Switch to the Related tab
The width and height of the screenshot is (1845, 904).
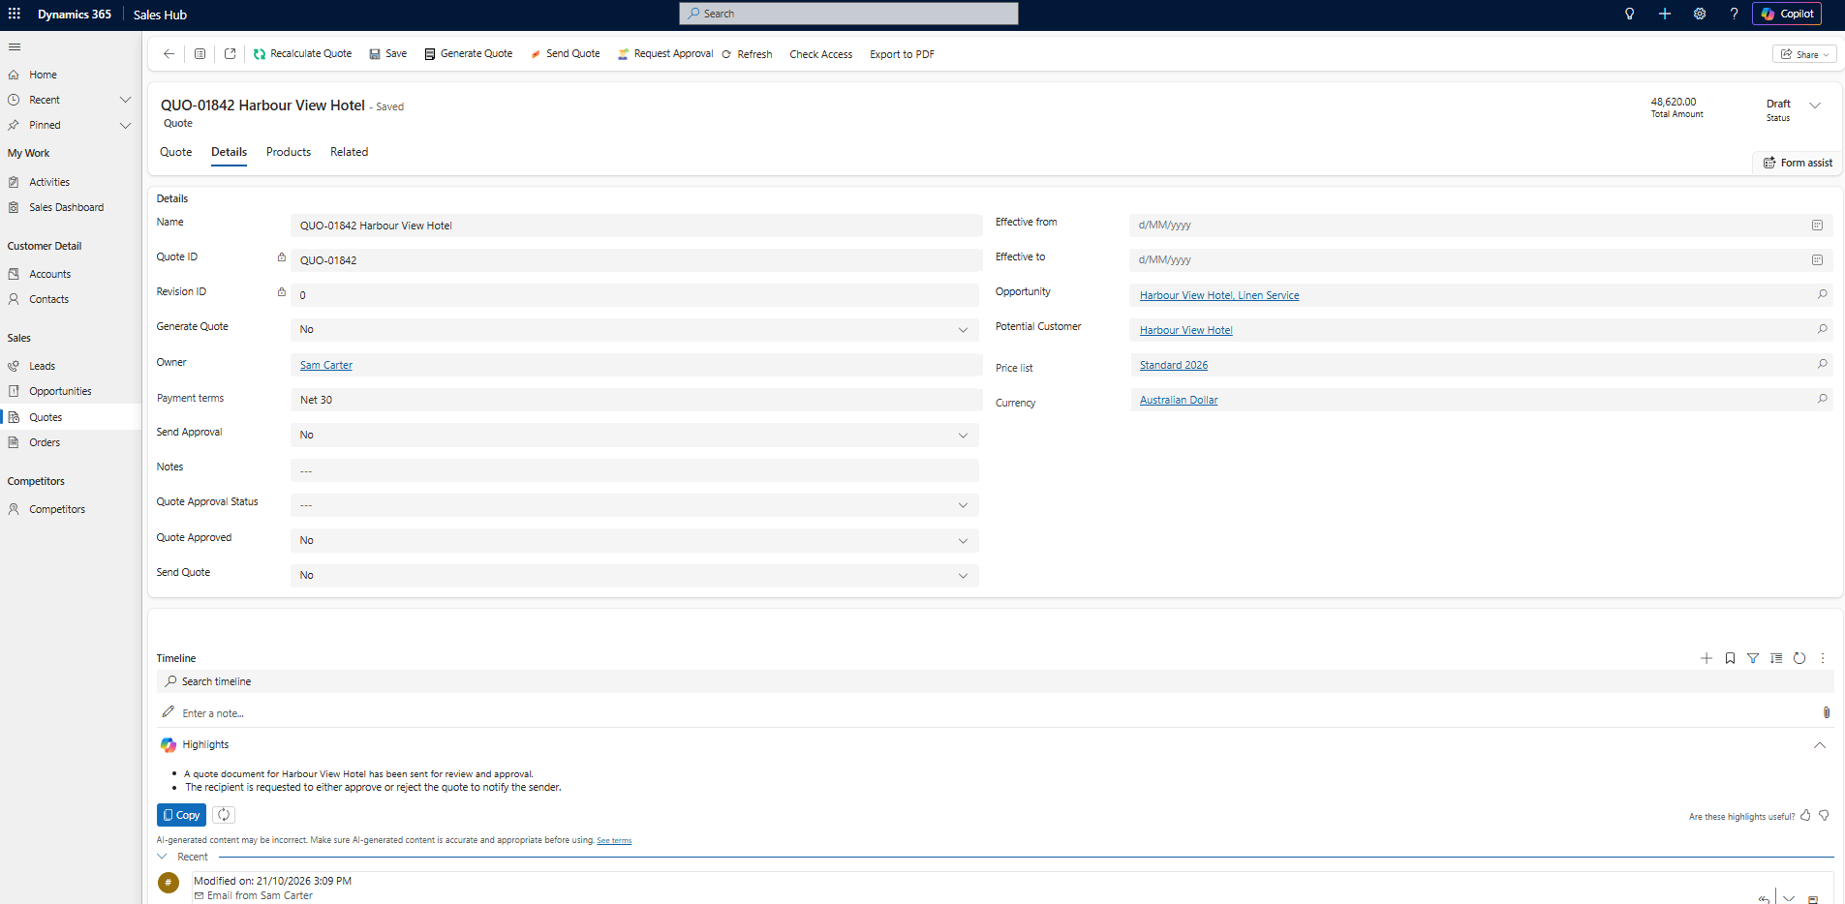pos(350,152)
